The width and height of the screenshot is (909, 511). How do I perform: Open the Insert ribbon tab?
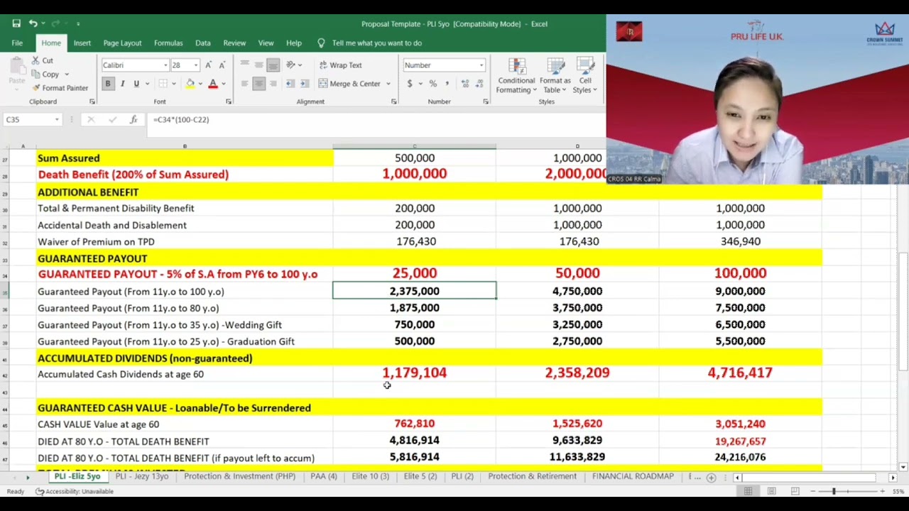(x=82, y=43)
